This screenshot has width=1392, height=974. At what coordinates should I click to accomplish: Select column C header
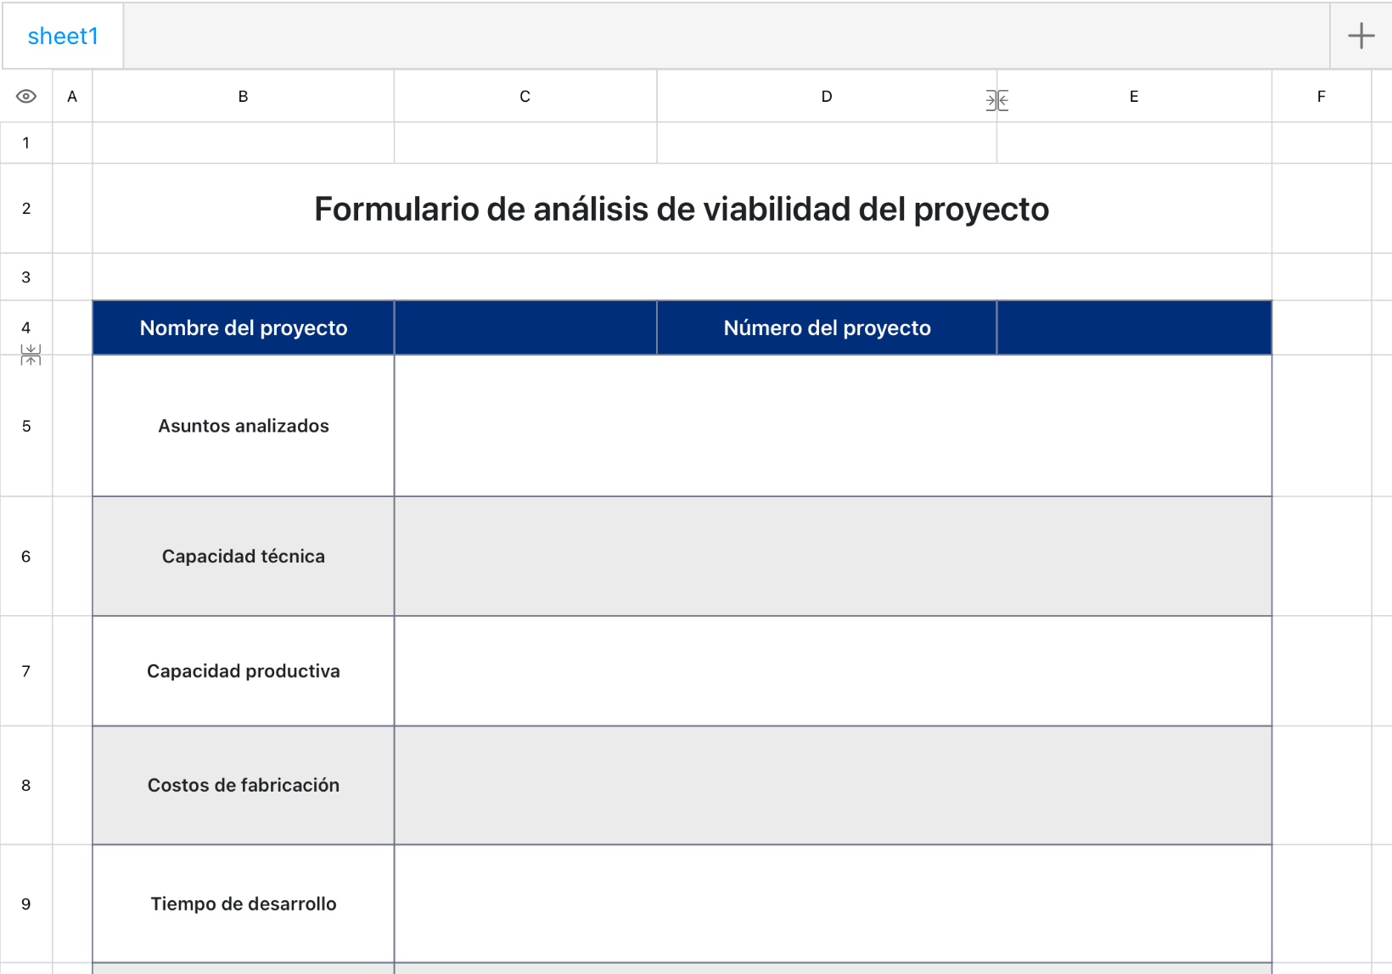tap(525, 97)
